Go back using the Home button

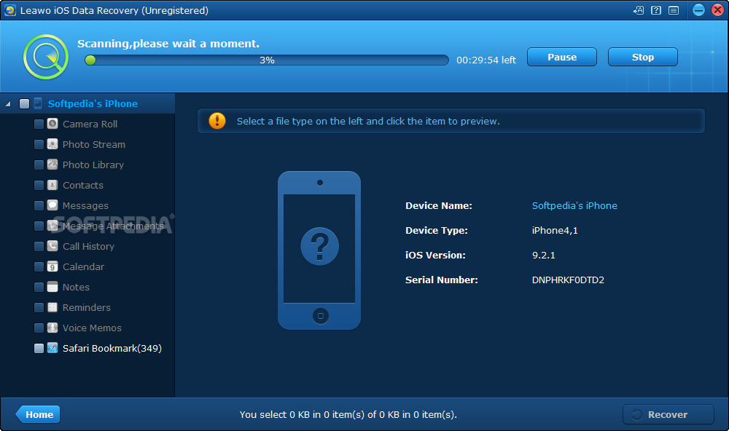pyautogui.click(x=38, y=414)
